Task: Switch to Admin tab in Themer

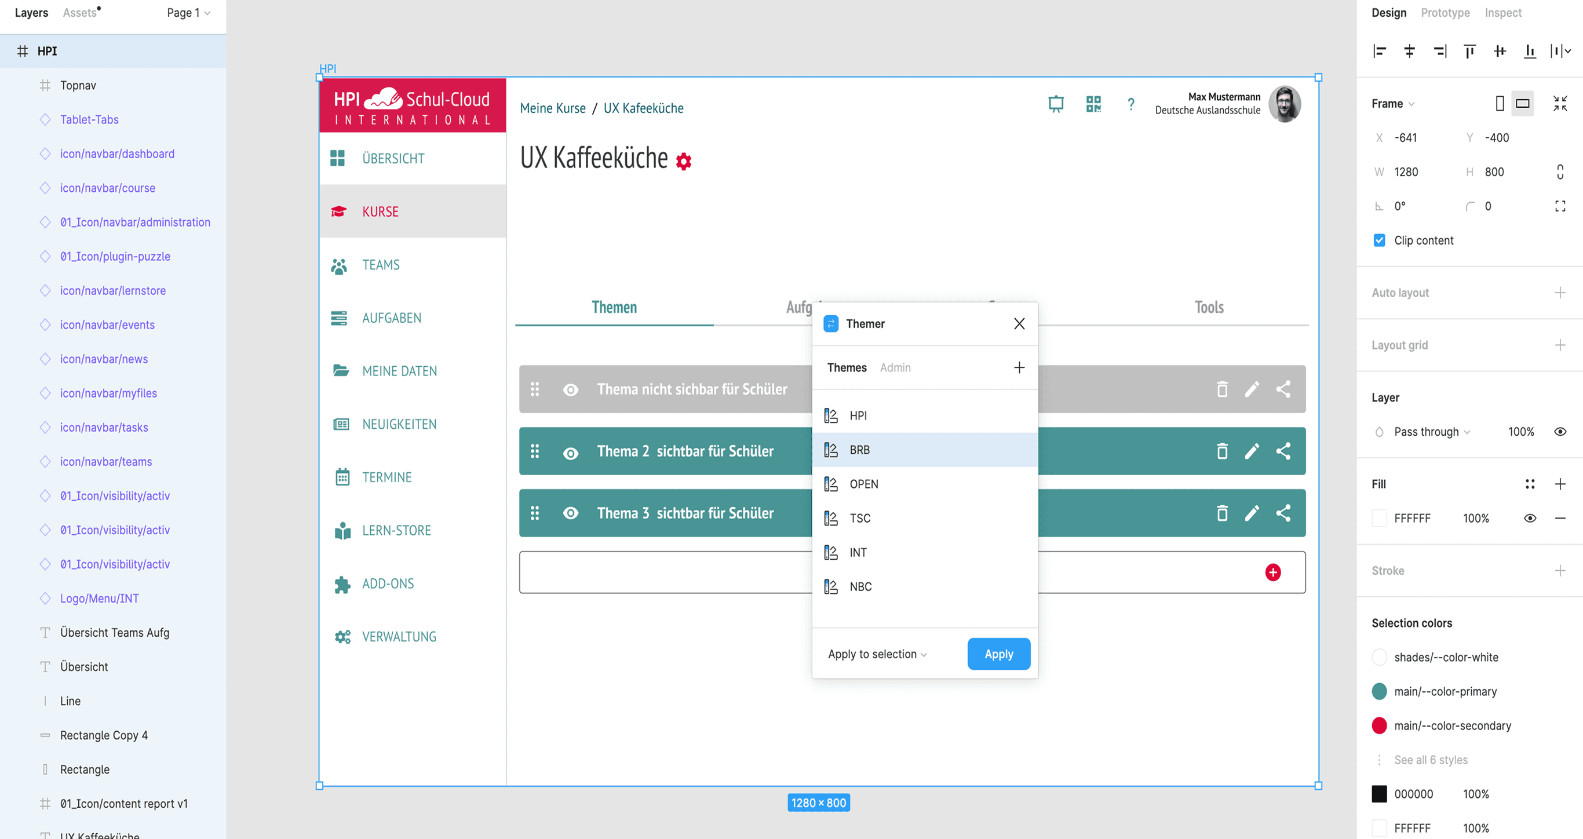Action: (895, 367)
